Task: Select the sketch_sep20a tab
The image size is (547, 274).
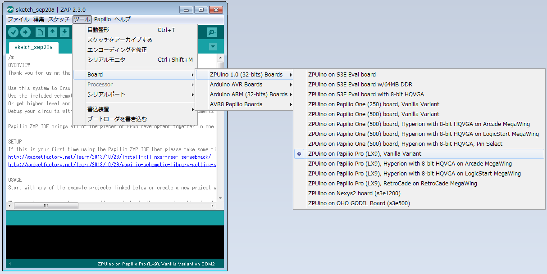Action: click(x=34, y=47)
